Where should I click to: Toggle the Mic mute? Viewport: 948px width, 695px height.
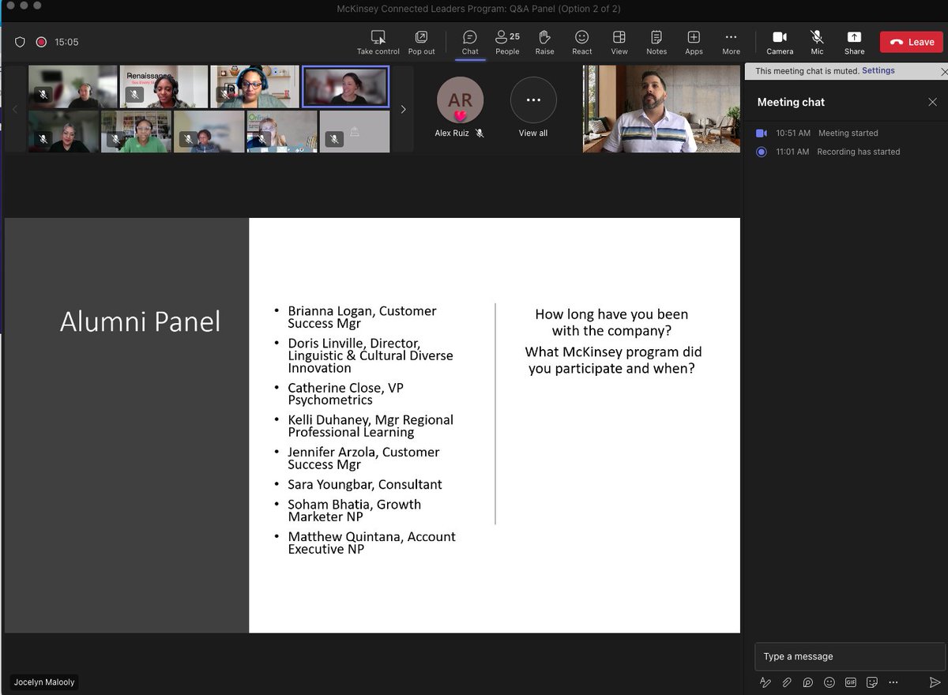(817, 43)
